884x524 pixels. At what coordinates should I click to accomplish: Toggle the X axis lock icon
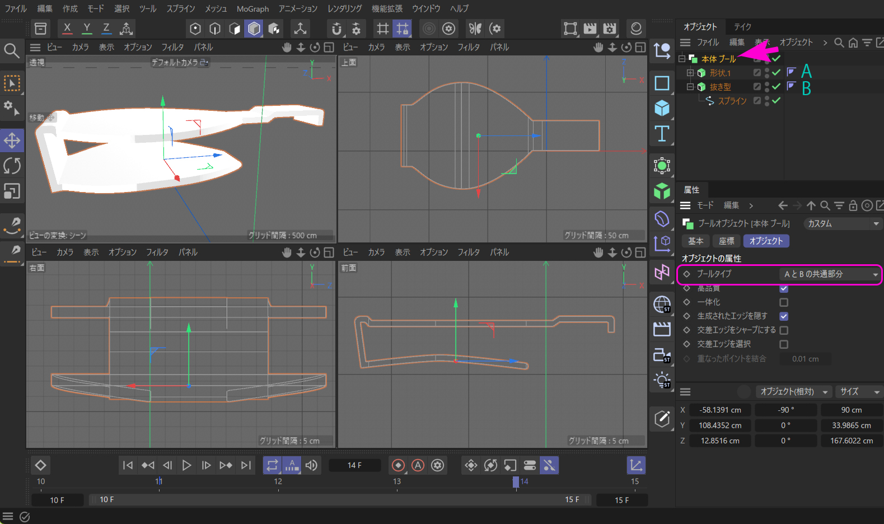[67, 28]
